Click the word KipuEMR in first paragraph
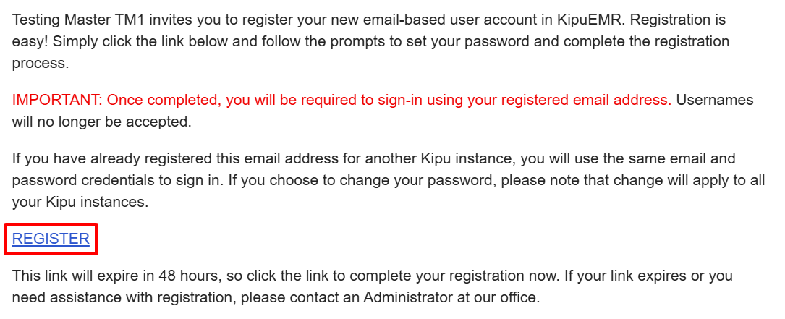Image resolution: width=785 pixels, height=319 pixels. 589,20
